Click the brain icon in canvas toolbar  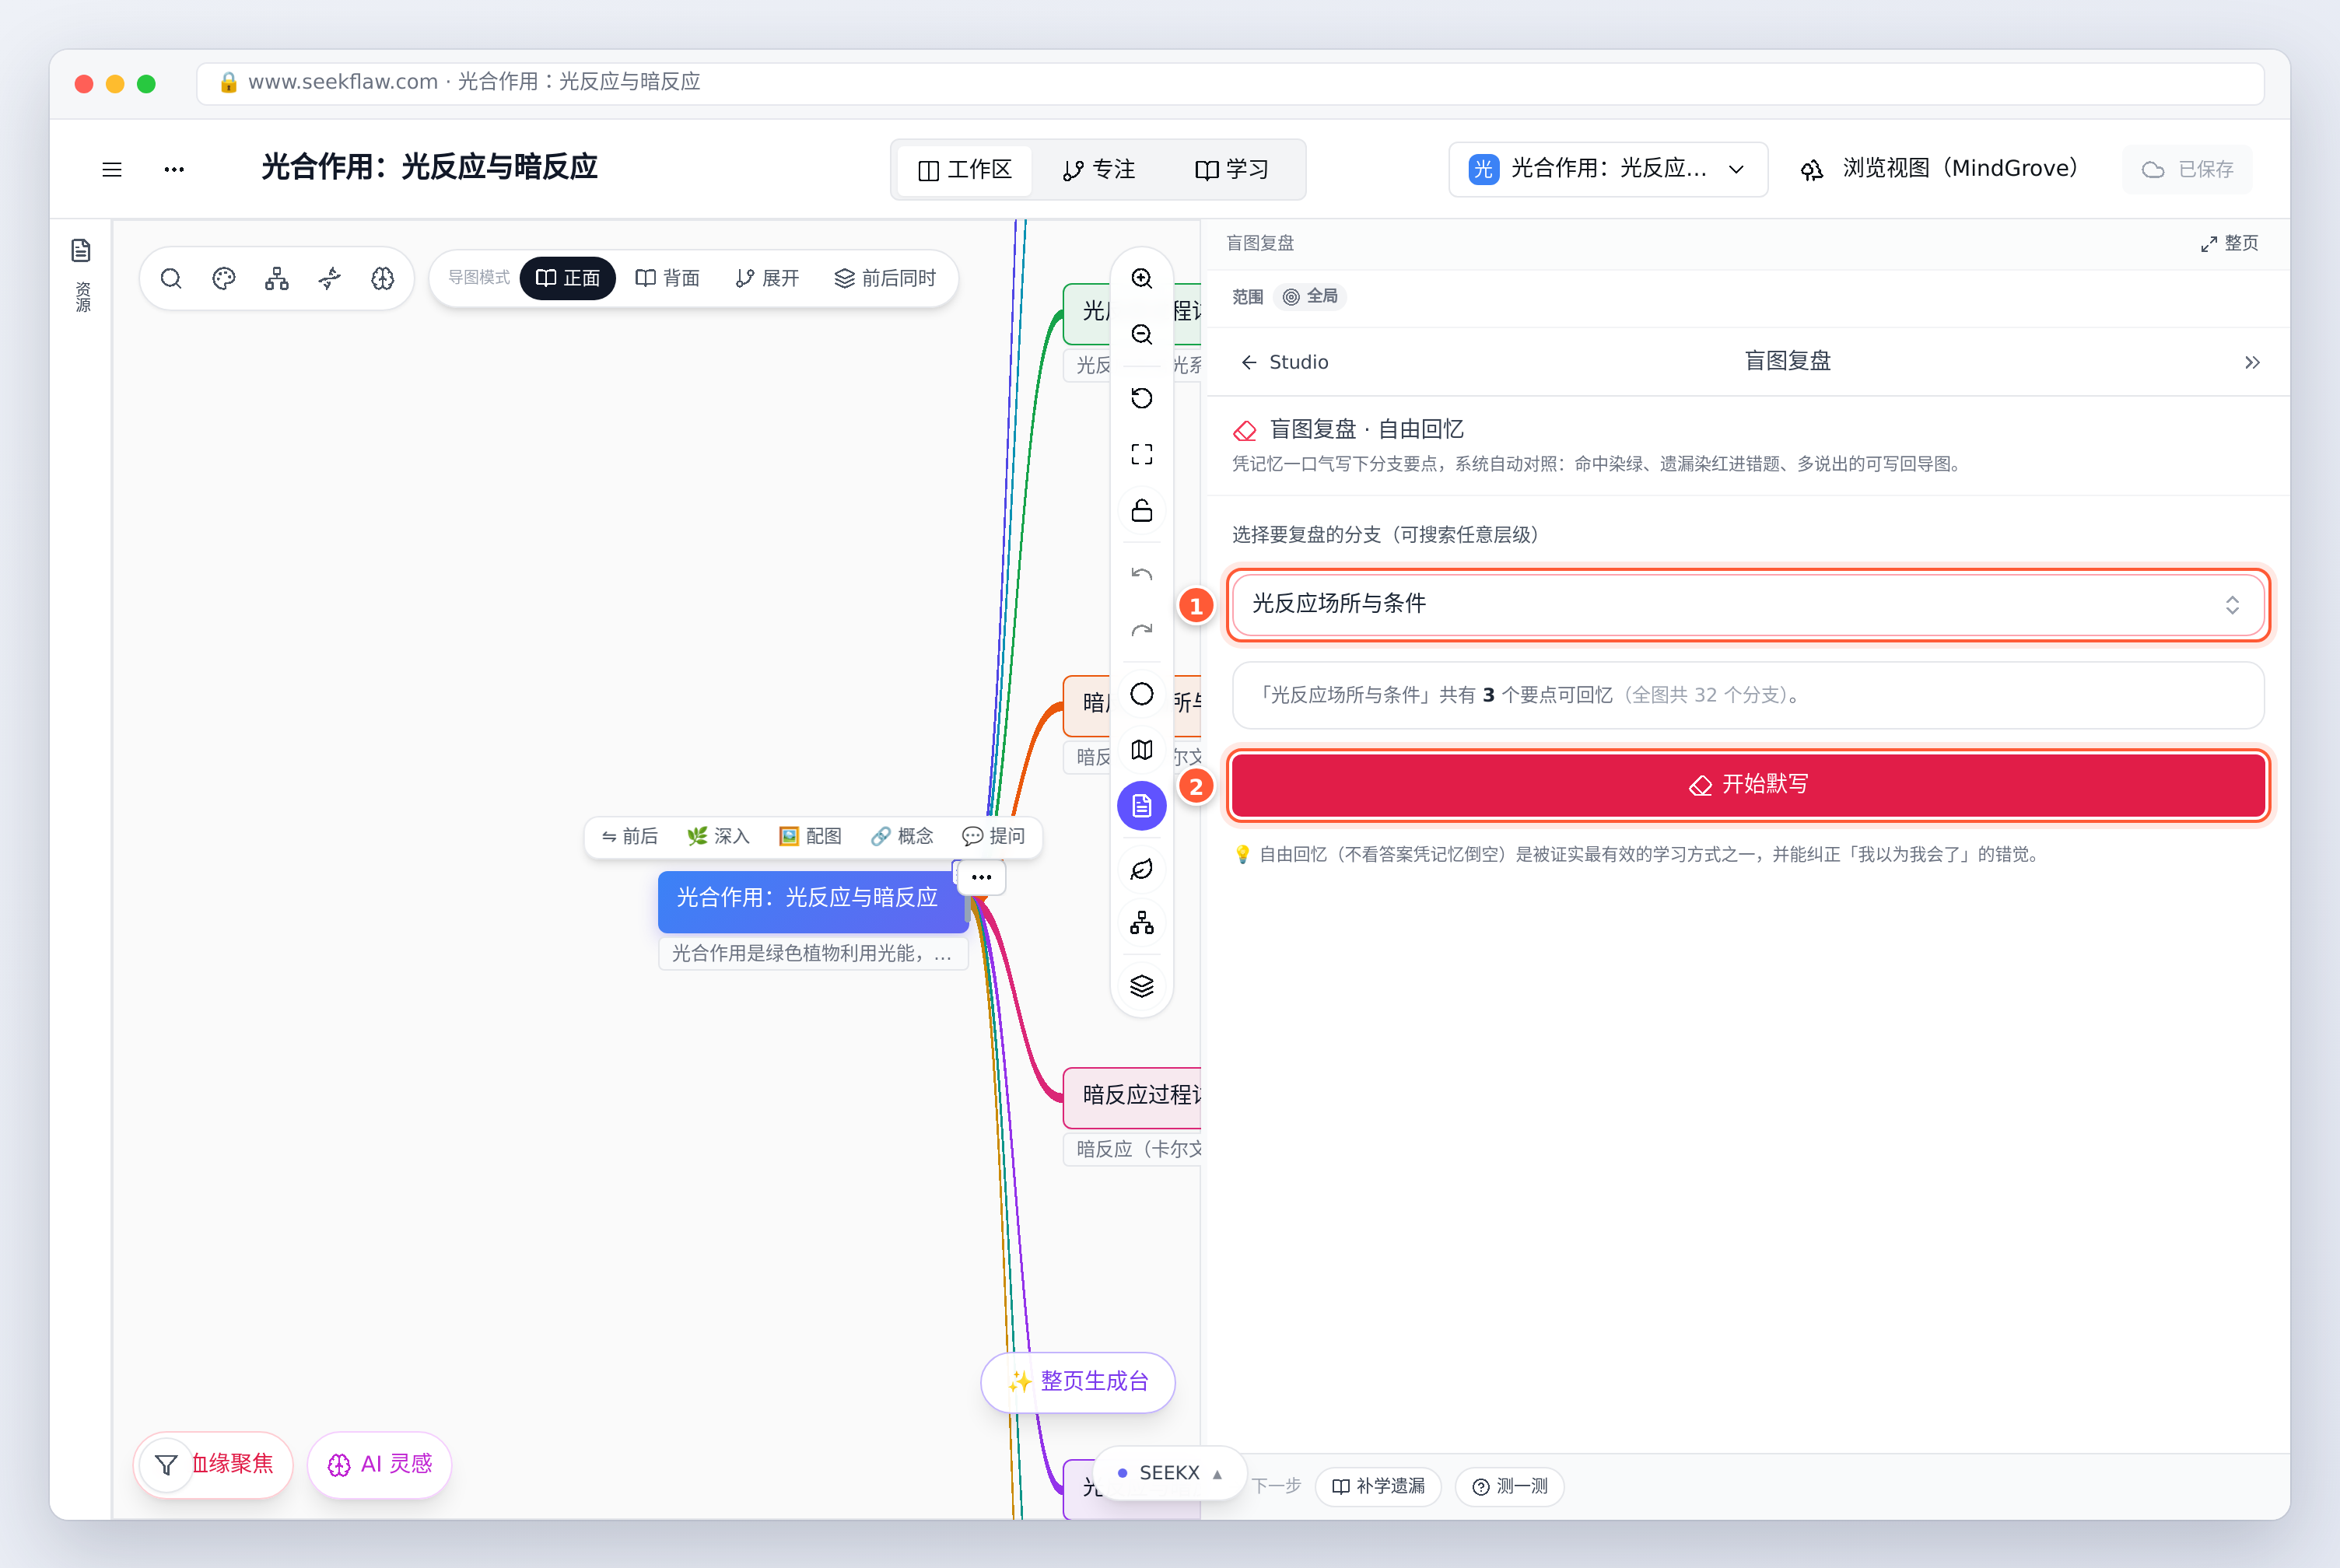(383, 278)
